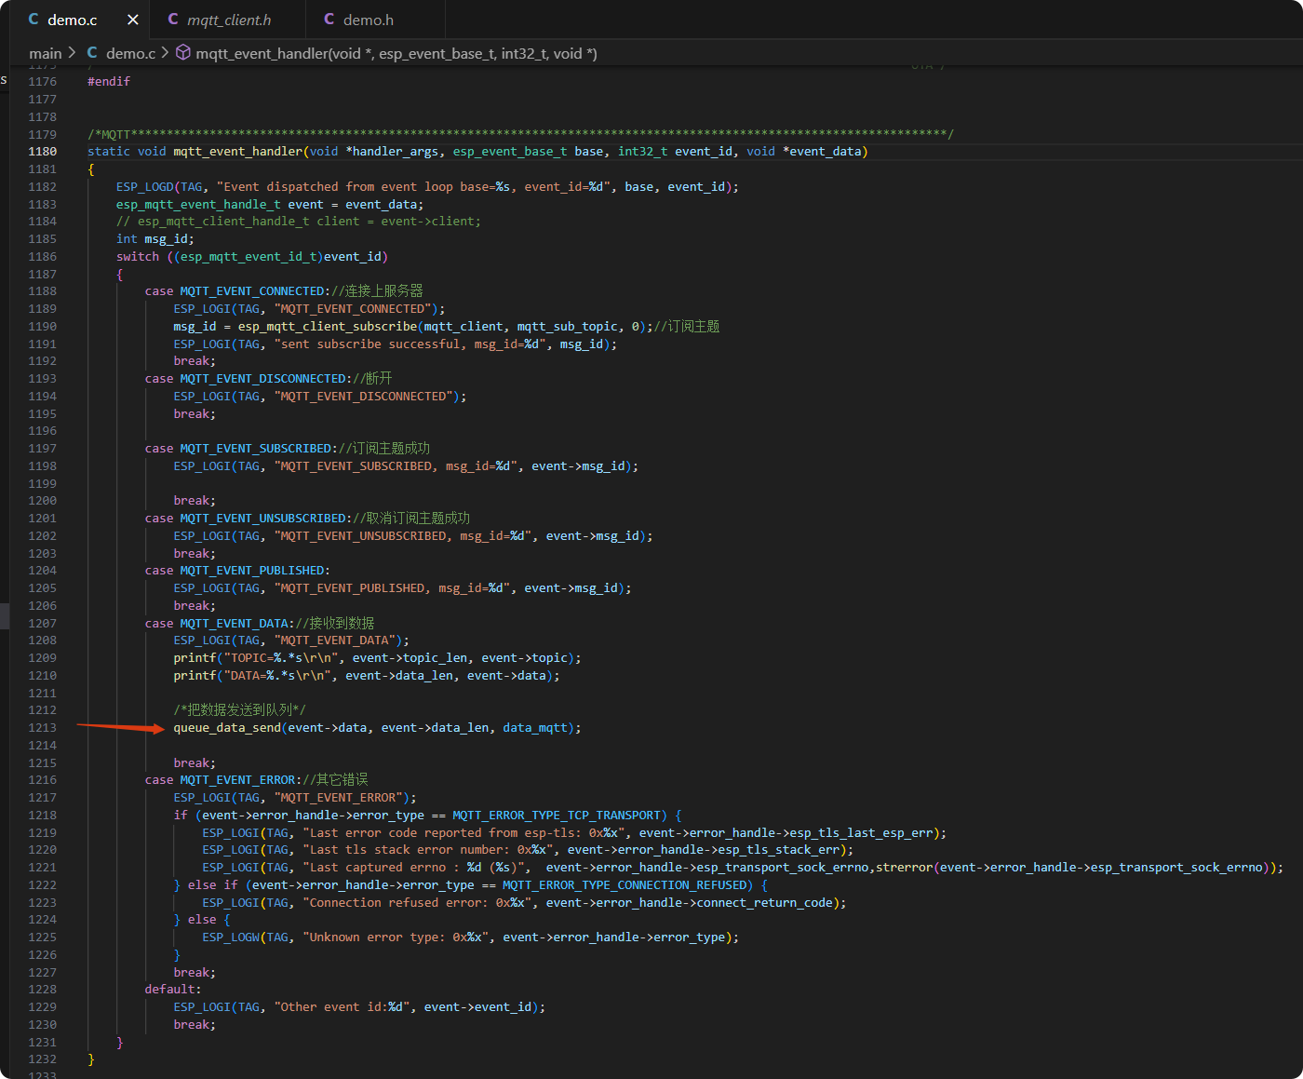The image size is (1303, 1079).
Task: Click line number 1216 in the gutter
Action: pos(43,780)
